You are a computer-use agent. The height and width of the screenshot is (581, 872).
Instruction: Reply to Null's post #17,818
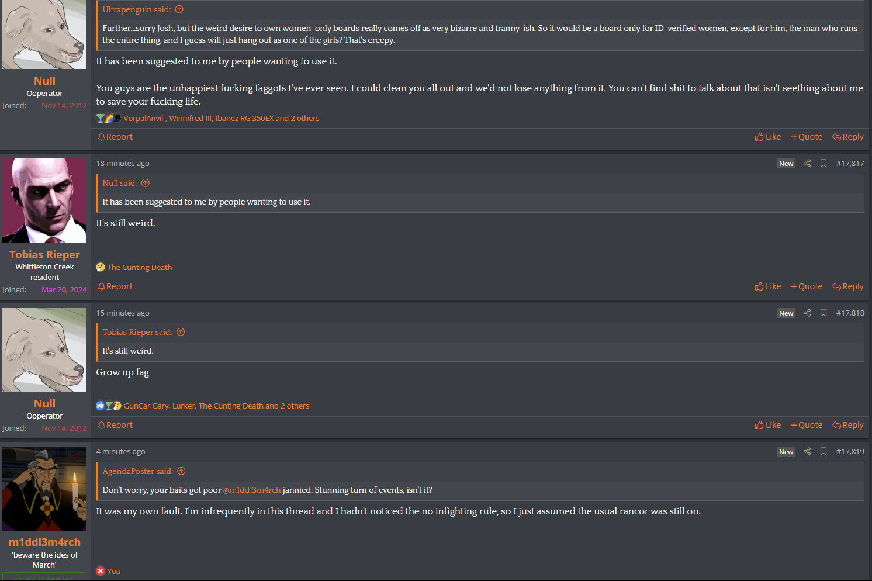pyautogui.click(x=848, y=425)
